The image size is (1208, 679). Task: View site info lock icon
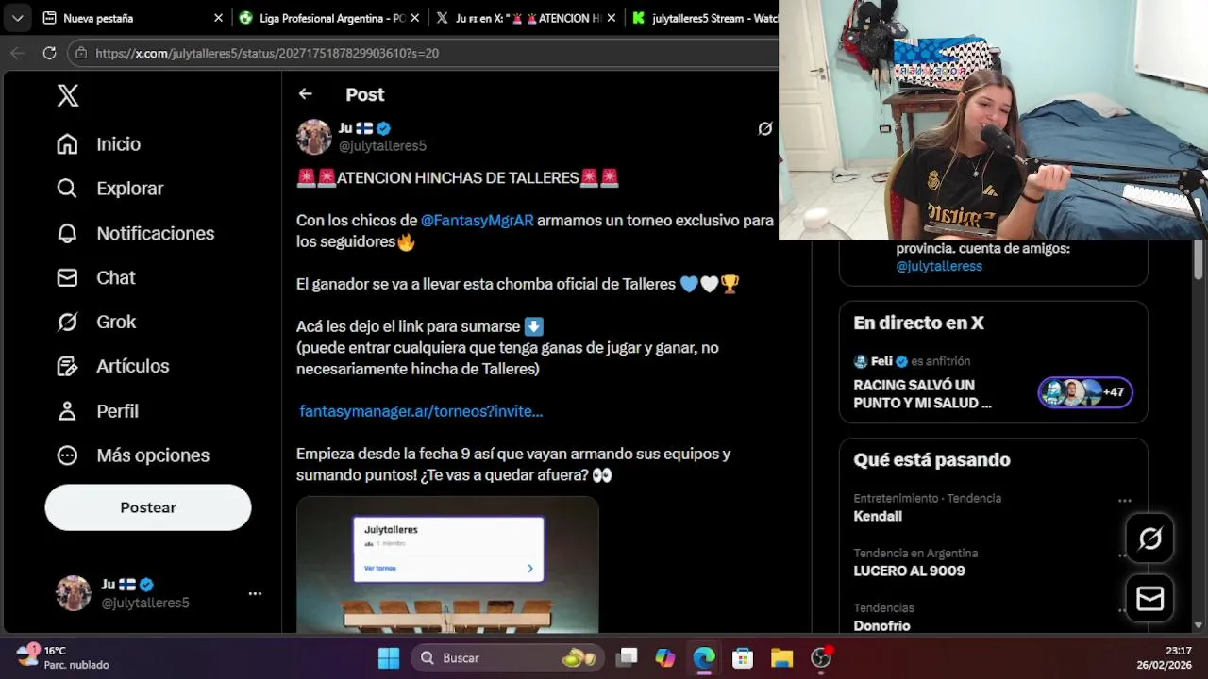pyautogui.click(x=82, y=53)
